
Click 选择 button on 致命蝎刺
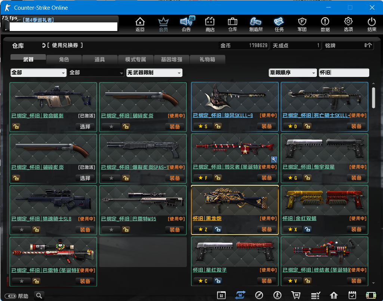[85, 127]
